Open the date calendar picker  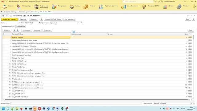(x=39, y=23)
